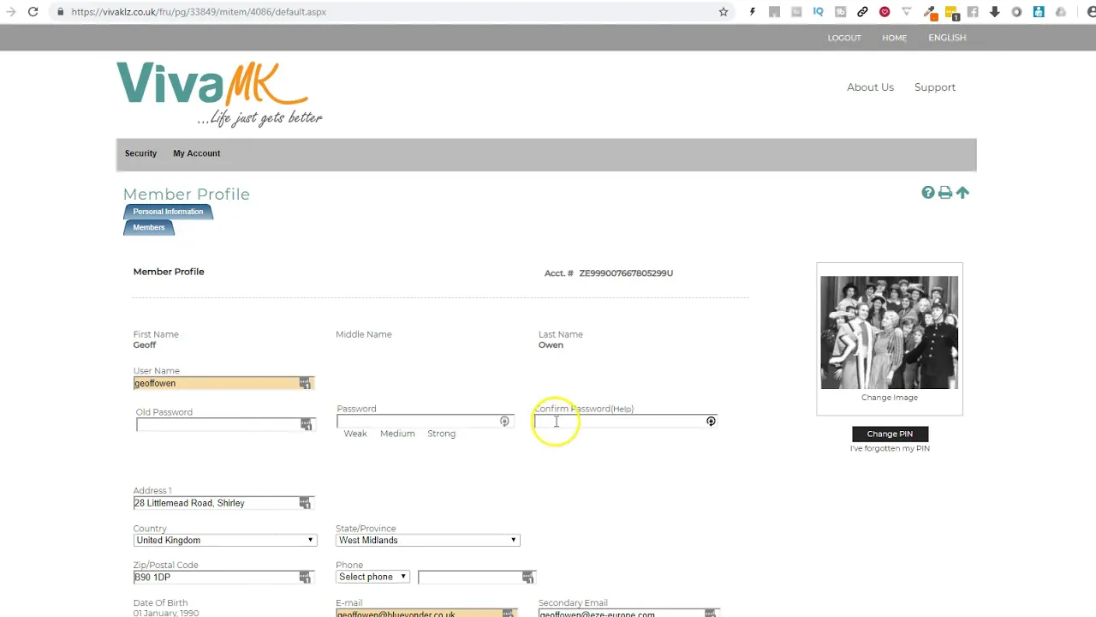
Task: Click the browser address bar URL
Action: (199, 12)
